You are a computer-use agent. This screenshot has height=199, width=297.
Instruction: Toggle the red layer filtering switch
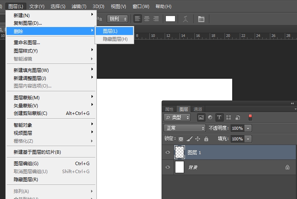coord(250,117)
